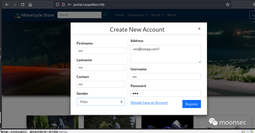Expand the Brand dropdown menu
Image resolution: width=255 pixels, height=133 pixels.
pos(157,15)
